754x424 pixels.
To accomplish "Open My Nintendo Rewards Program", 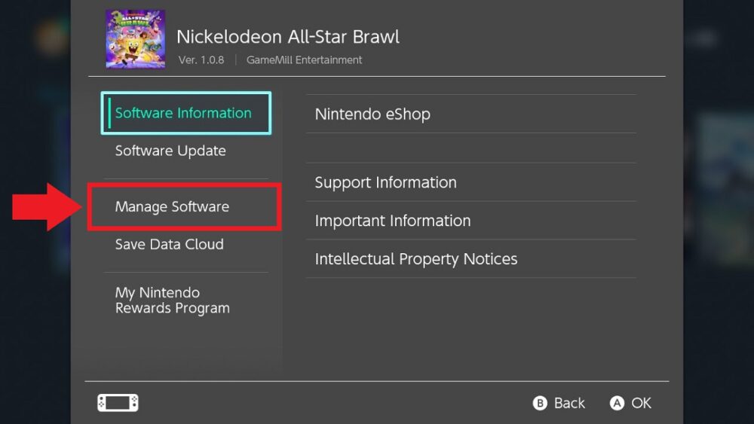I will point(172,300).
